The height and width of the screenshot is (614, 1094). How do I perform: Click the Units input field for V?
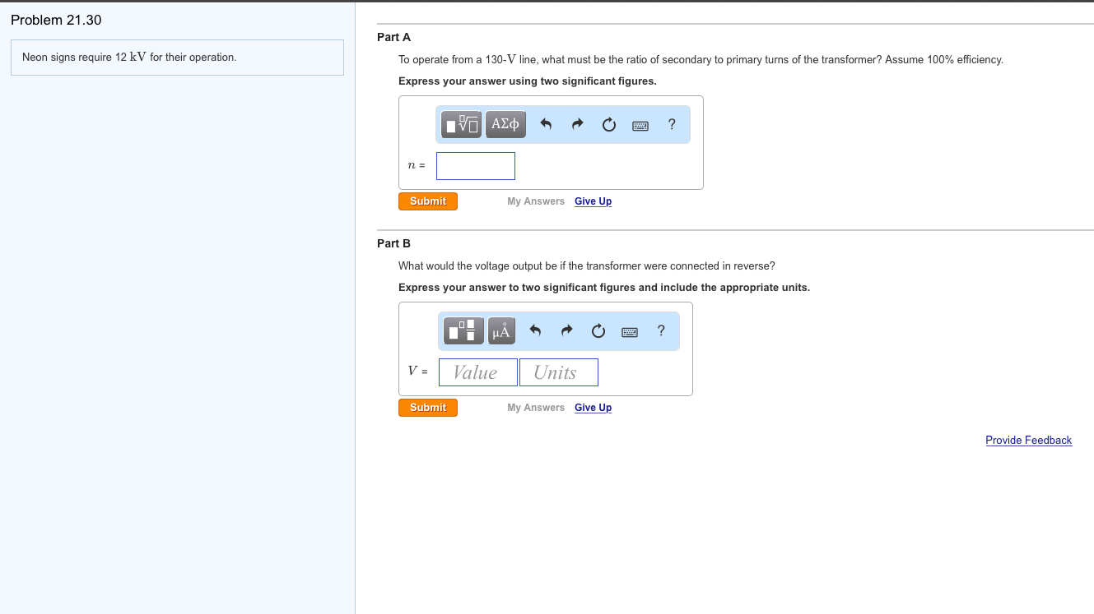[x=559, y=372]
